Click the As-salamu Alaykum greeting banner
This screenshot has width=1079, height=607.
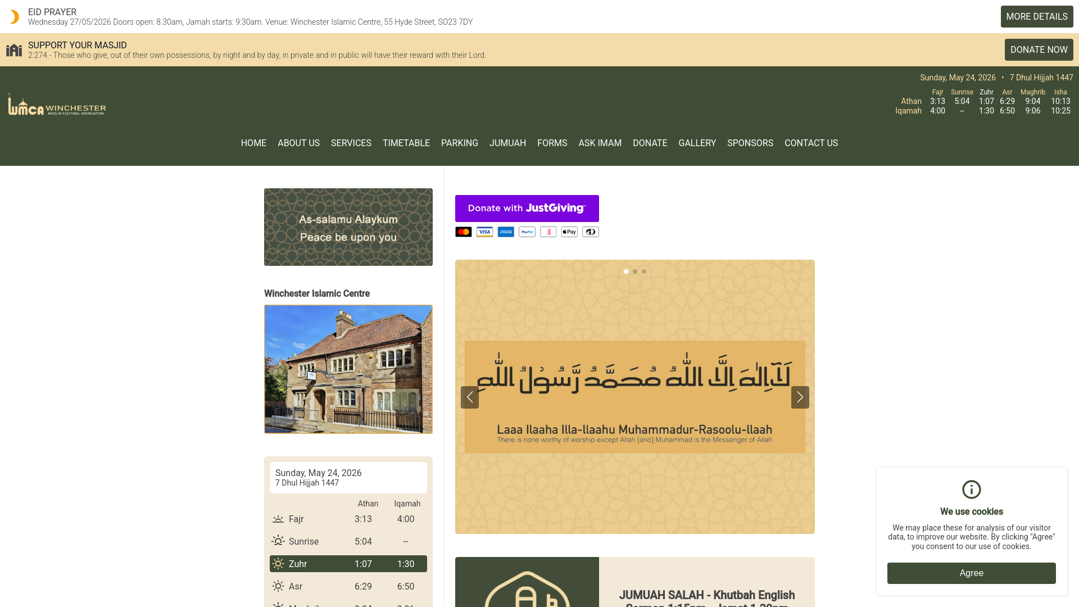click(348, 227)
